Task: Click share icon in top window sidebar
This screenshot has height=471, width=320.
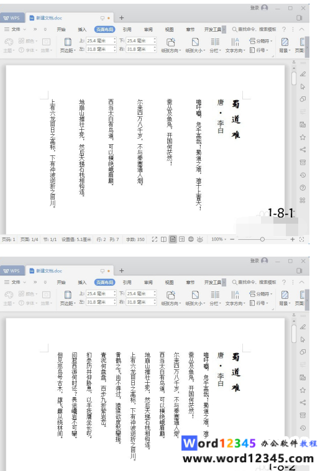Action: click(x=303, y=150)
